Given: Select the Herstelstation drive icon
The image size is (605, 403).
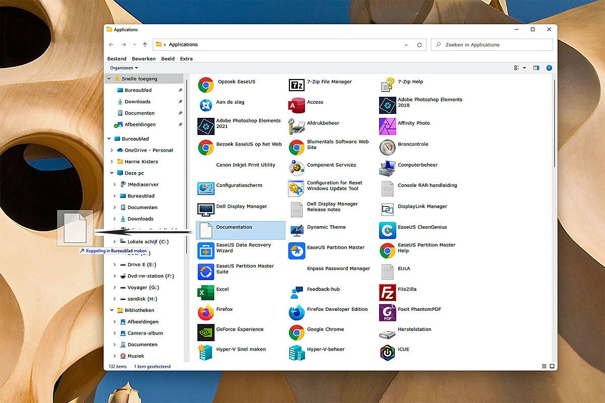Looking at the screenshot, I should tap(387, 334).
